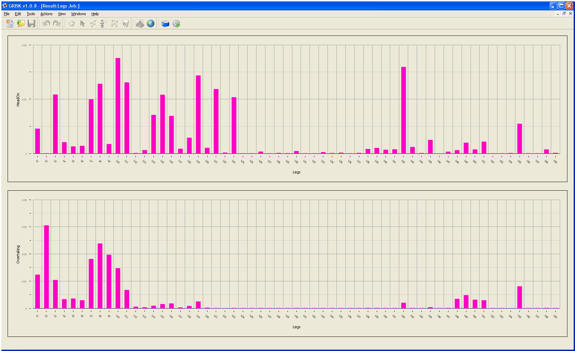This screenshot has height=351, width=575.
Task: Open a file with the folder icon
Action: pyautogui.click(x=21, y=23)
